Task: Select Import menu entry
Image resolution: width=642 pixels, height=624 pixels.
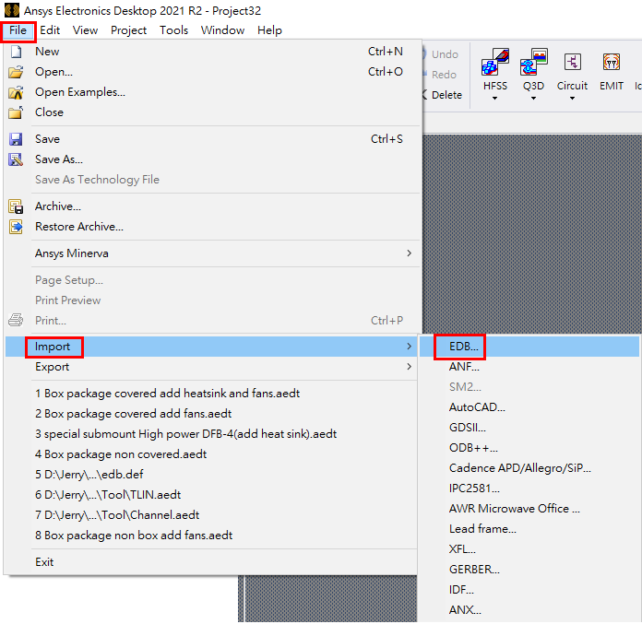Action: (x=211, y=347)
